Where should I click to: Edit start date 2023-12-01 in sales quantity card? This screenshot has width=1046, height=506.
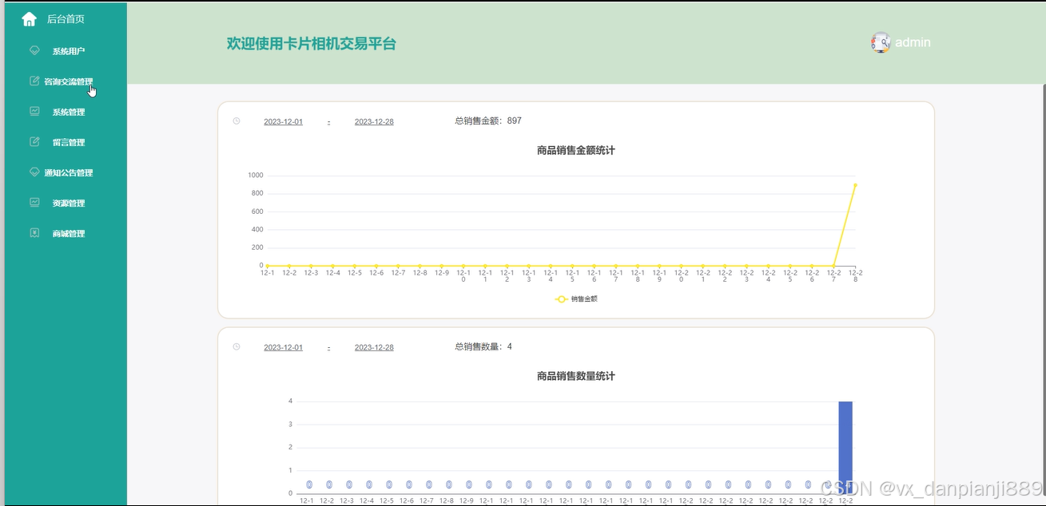coord(284,347)
